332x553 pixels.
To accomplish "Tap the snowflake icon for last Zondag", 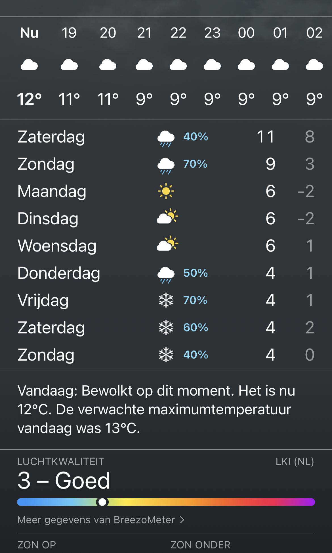I will (166, 355).
